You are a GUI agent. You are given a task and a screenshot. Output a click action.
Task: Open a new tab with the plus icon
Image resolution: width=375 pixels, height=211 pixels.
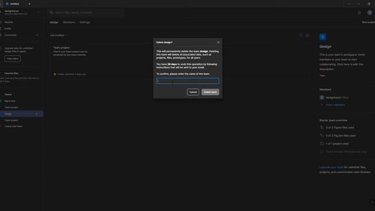click(29, 4)
